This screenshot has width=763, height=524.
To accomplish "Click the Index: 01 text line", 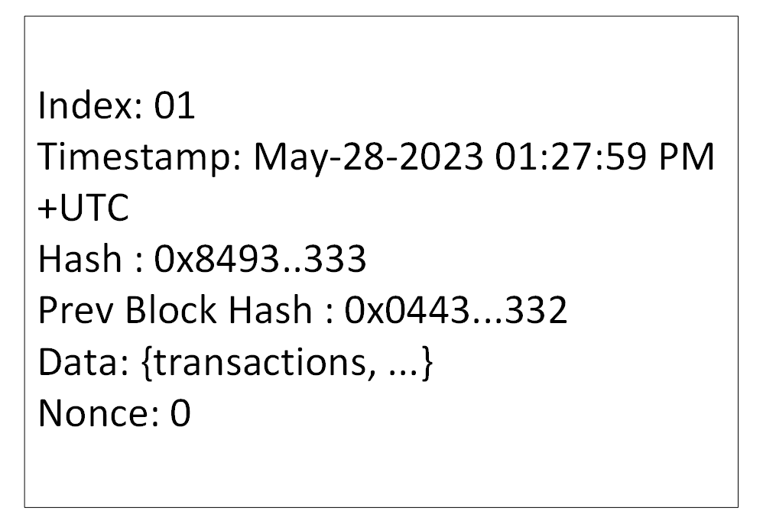I will 116,105.
